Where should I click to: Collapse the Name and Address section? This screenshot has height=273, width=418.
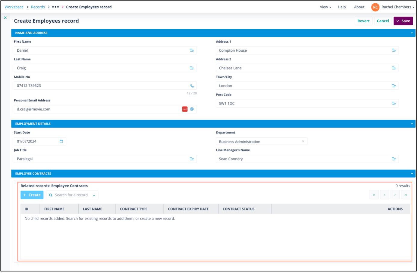click(x=412, y=33)
